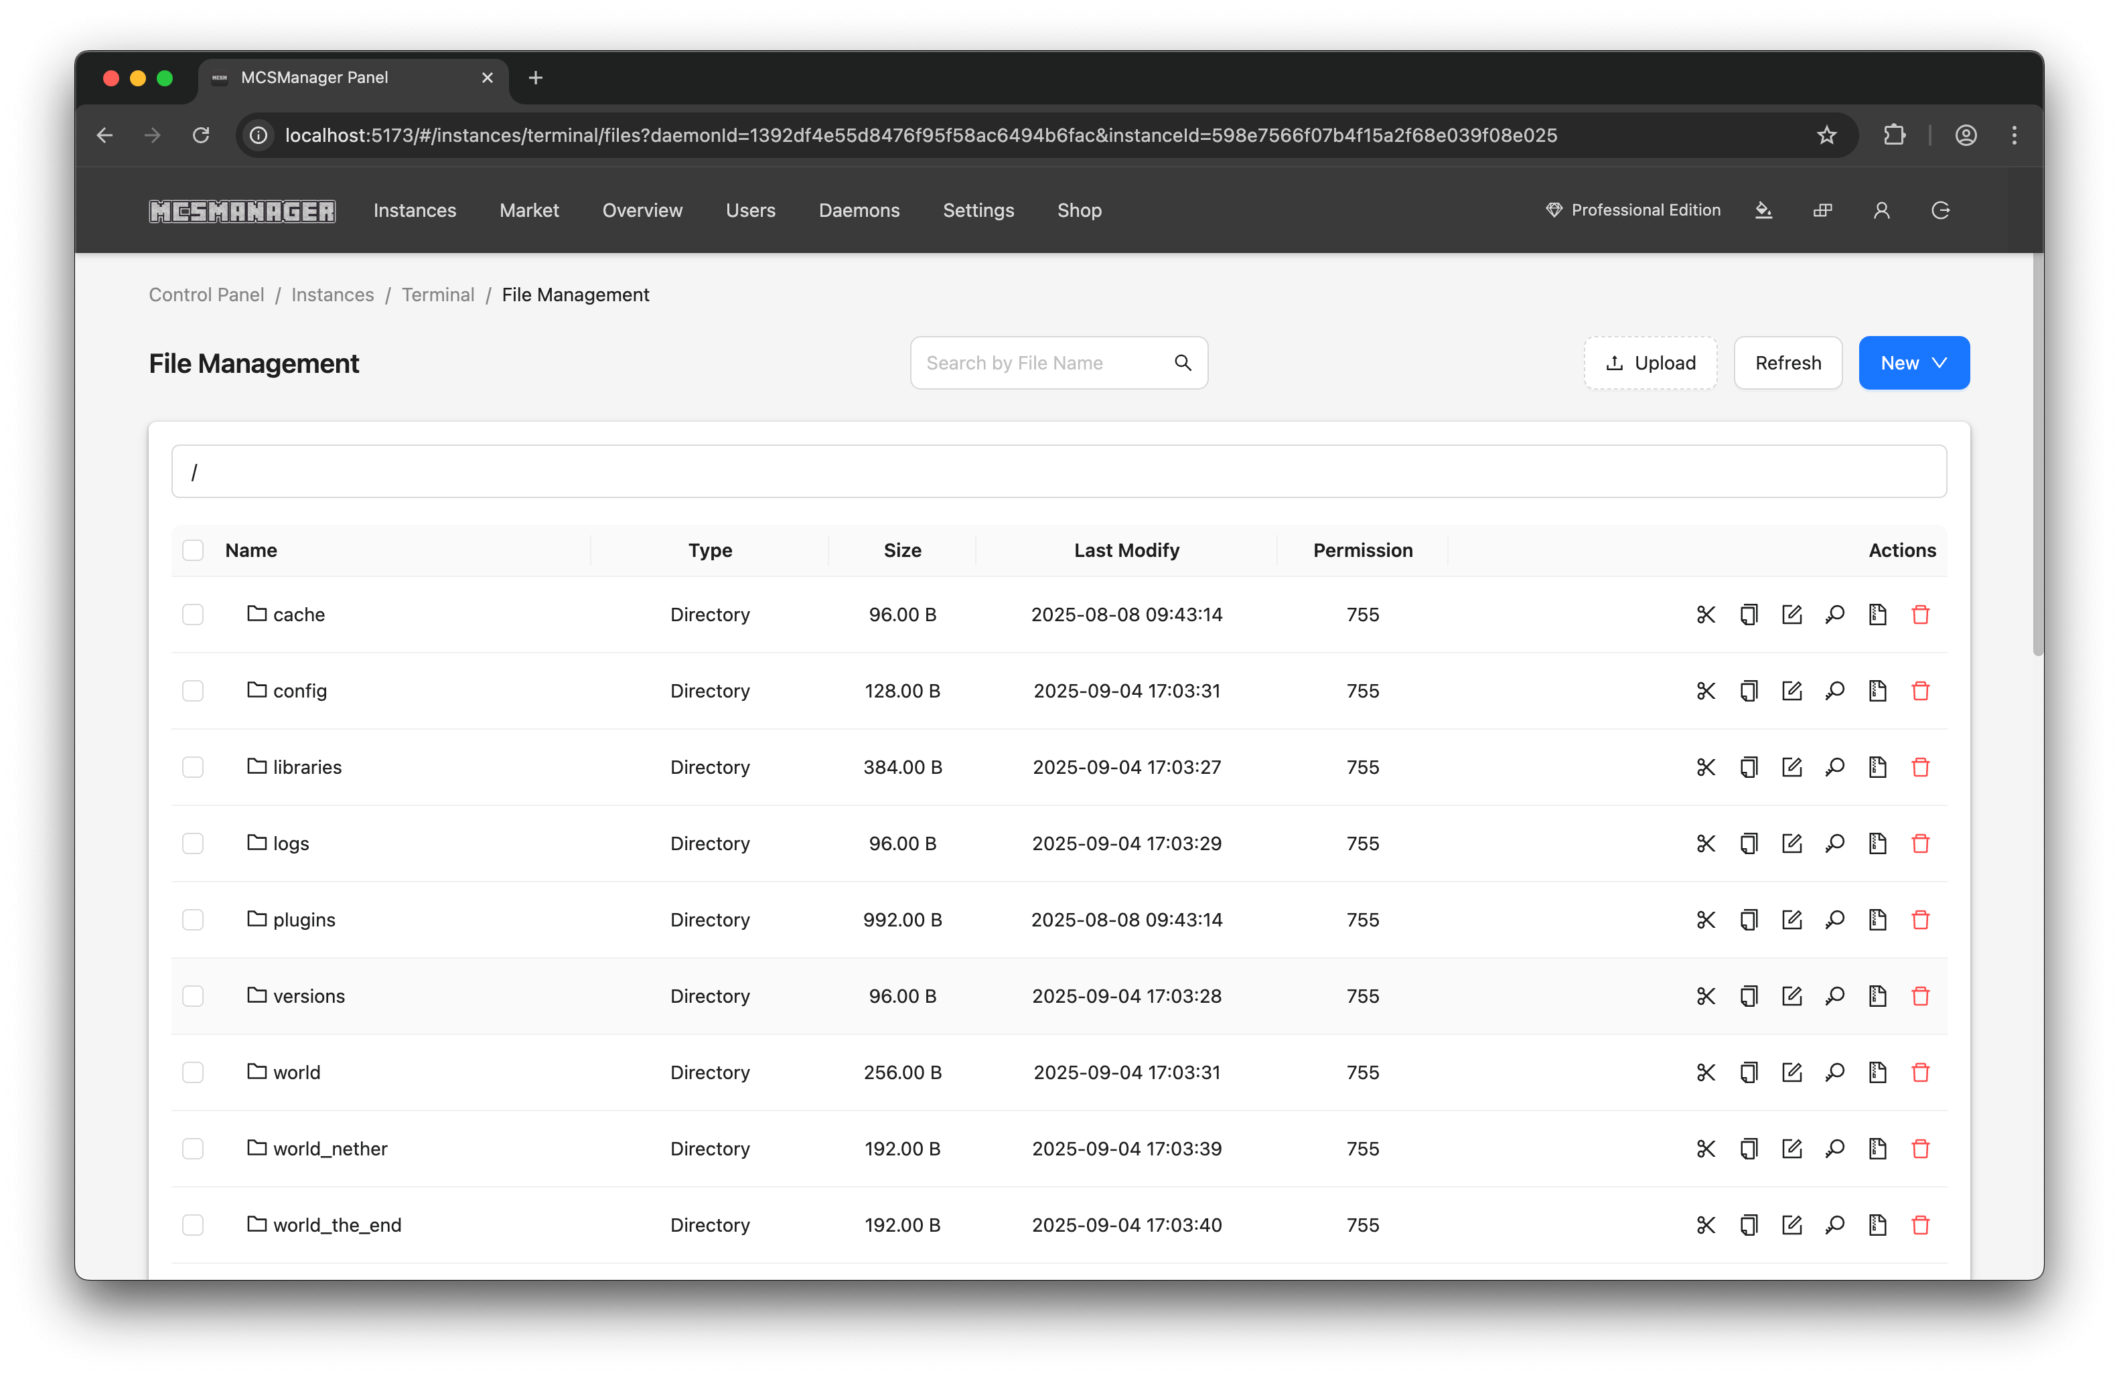Expand the New dropdown button
Viewport: 2119px width, 1379px height.
pyautogui.click(x=1913, y=363)
